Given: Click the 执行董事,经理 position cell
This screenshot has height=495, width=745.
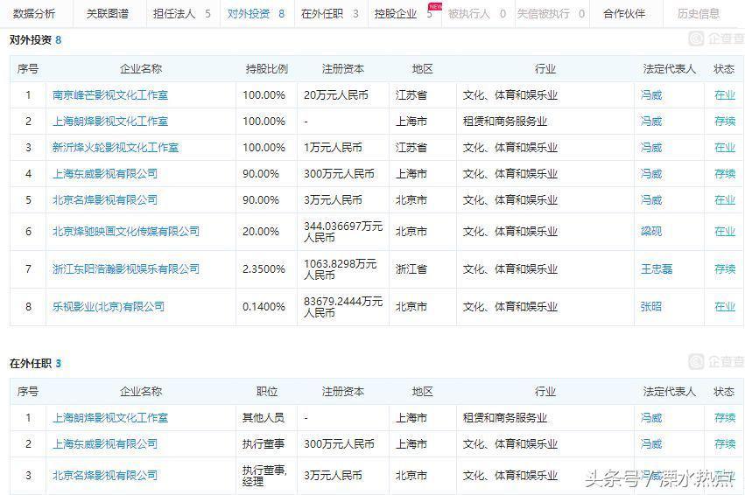Looking at the screenshot, I should coord(264,476).
